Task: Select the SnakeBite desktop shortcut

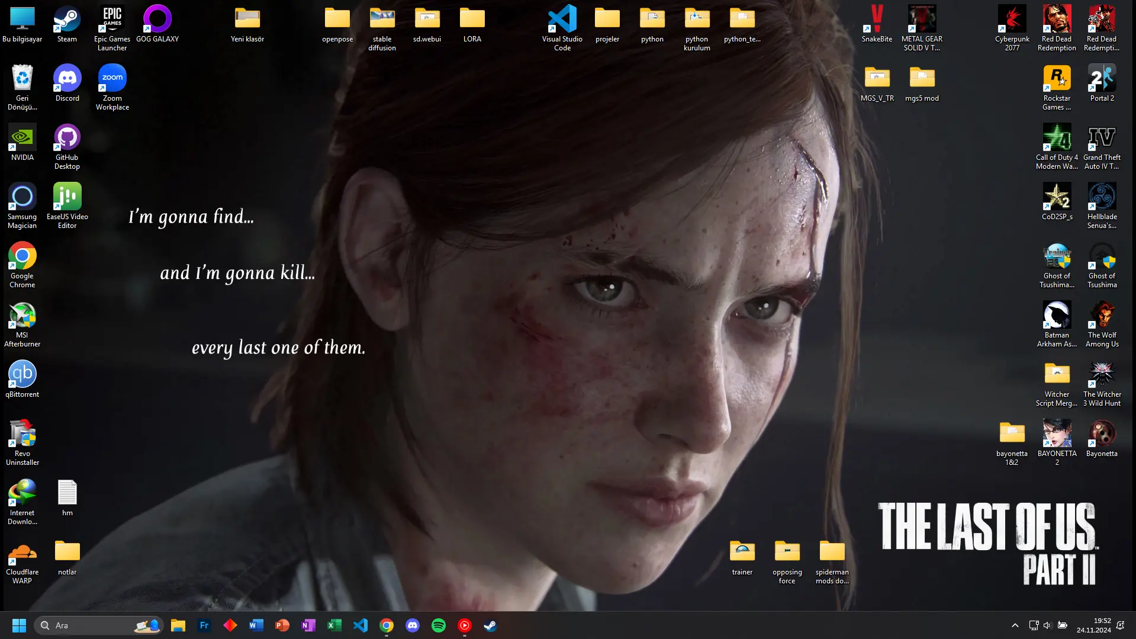Action: 877,24
